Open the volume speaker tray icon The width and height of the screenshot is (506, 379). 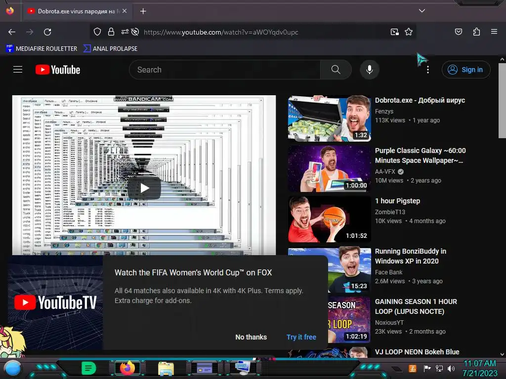coord(451,368)
